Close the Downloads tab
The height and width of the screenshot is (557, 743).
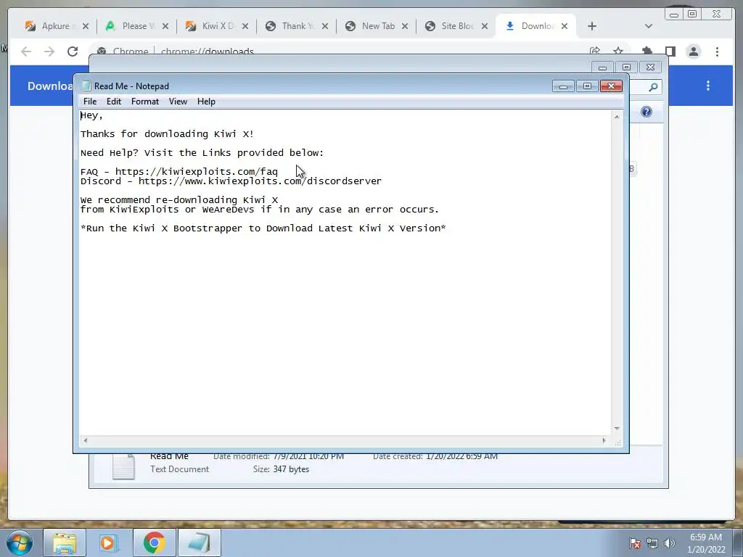click(x=565, y=26)
